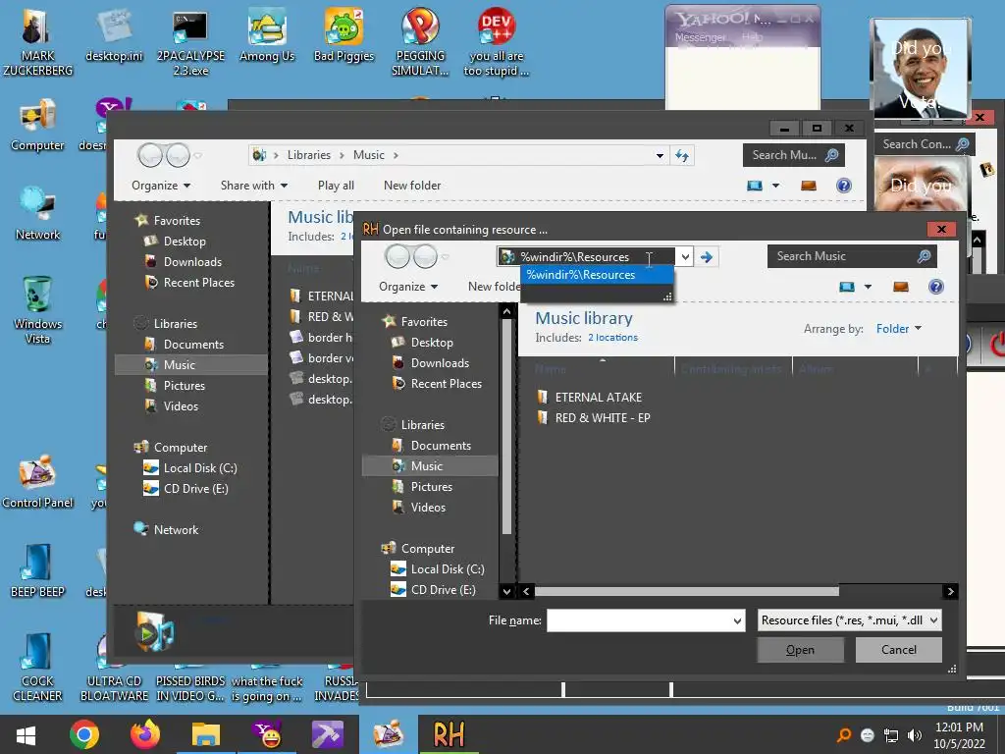Open the Among Us desktop shortcut

coord(267,37)
